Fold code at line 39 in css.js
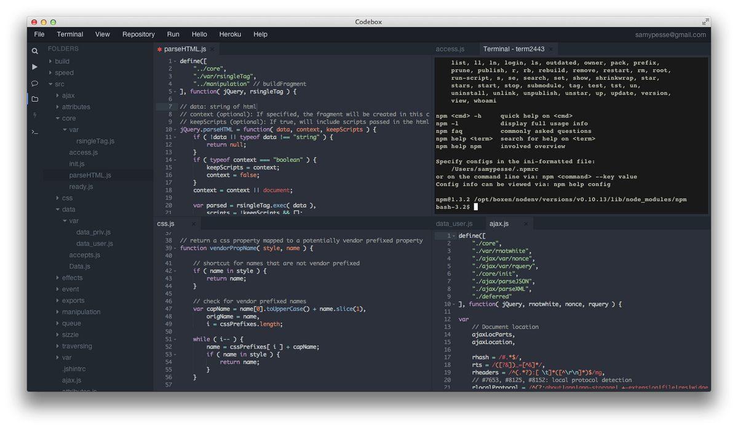Image resolution: width=738 pixels, height=429 pixels. click(175, 248)
